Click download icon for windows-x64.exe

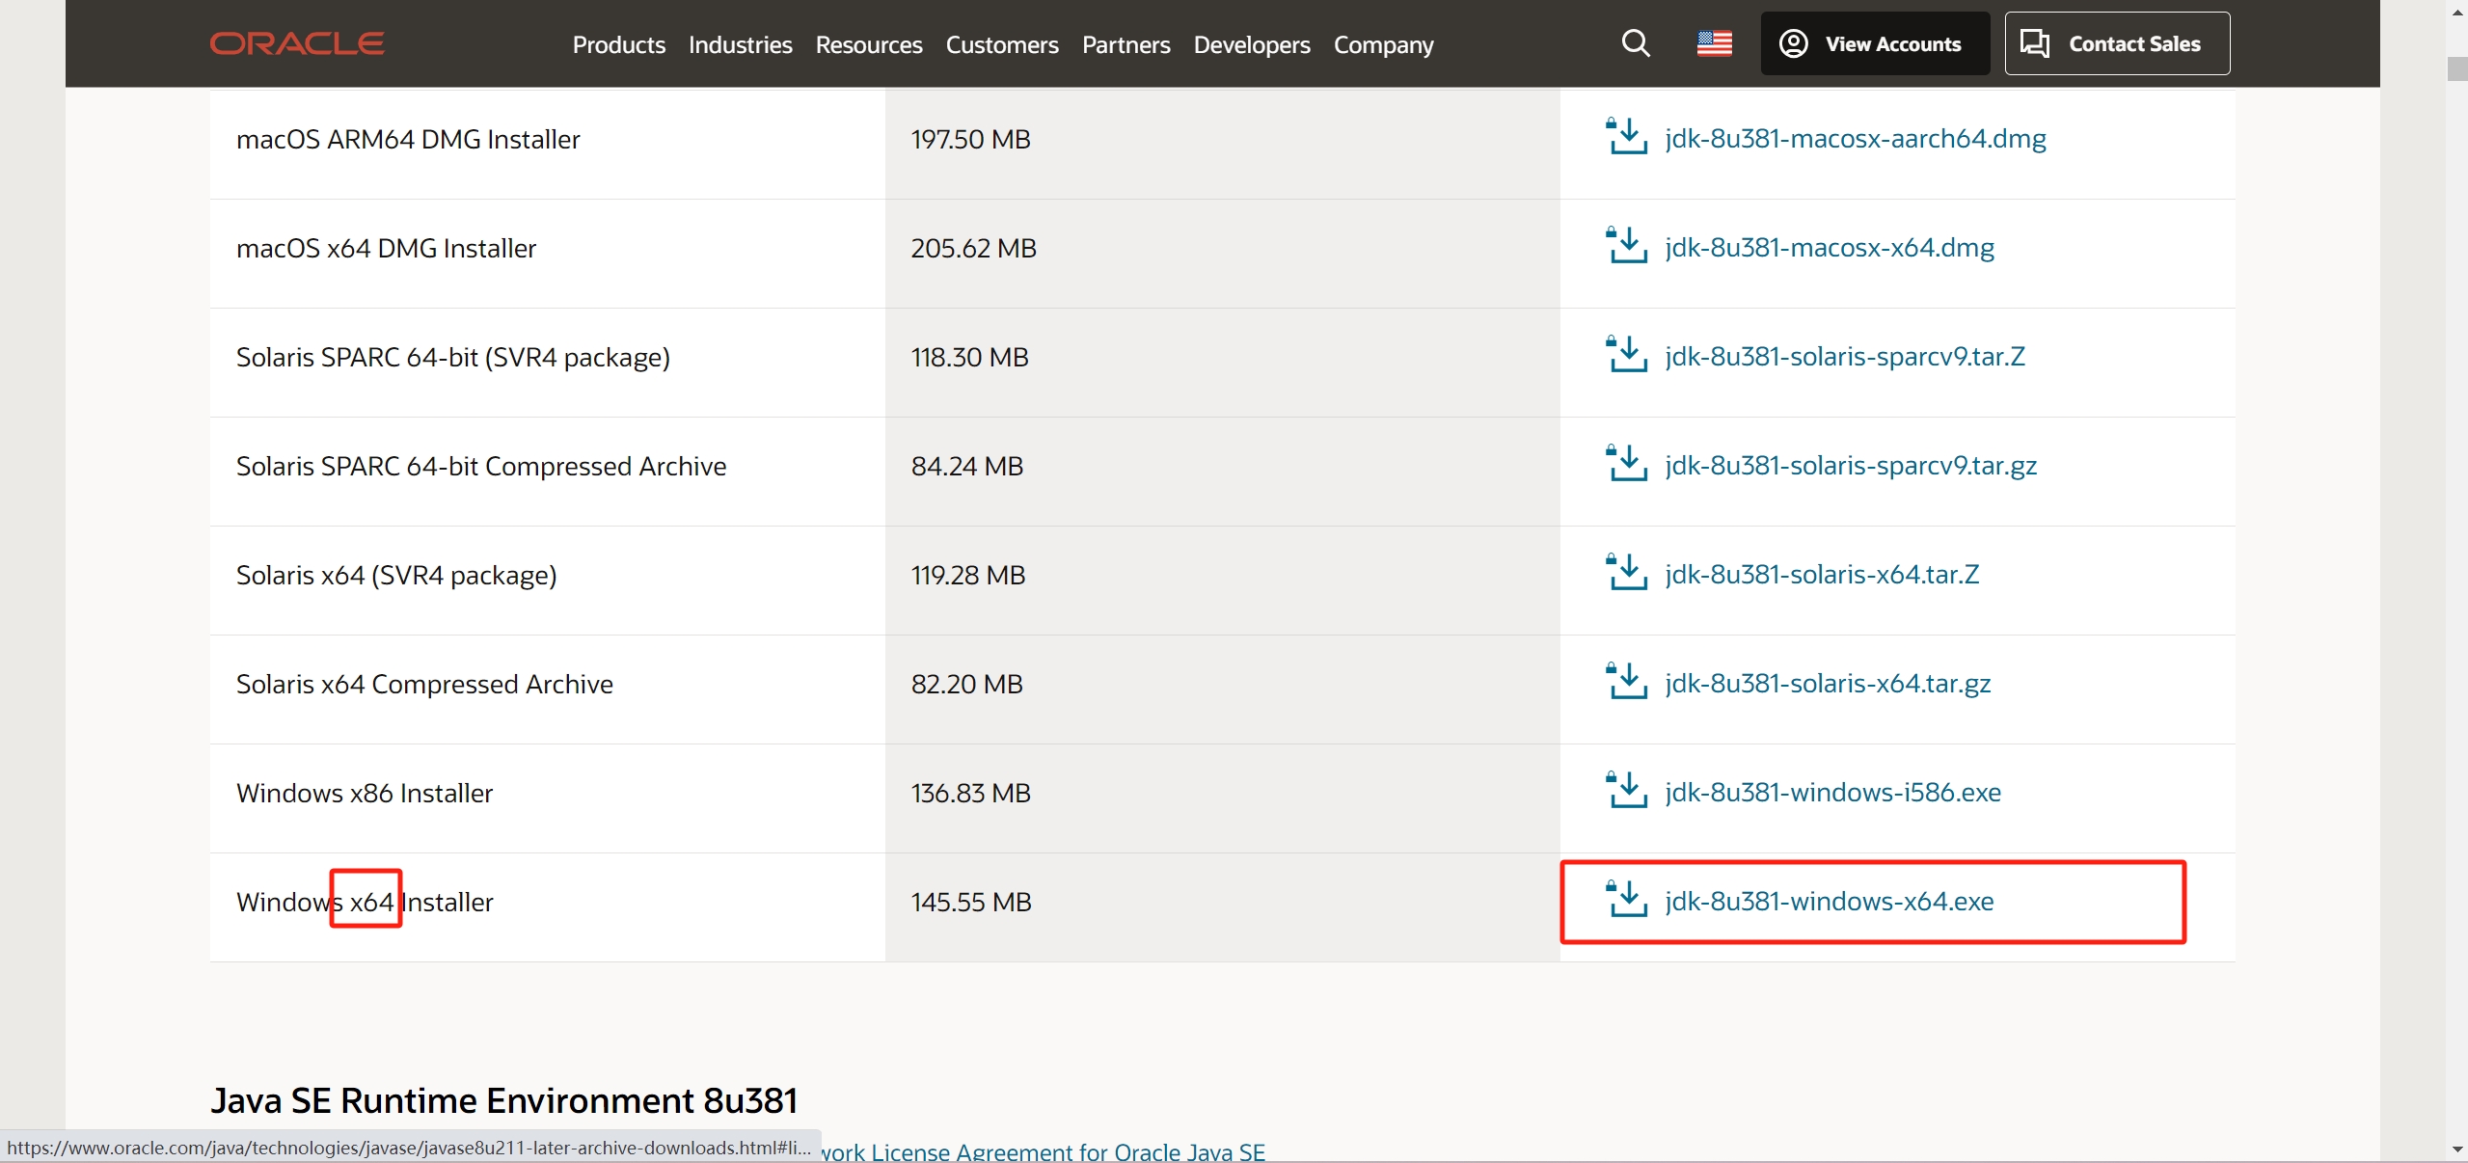pos(1627,900)
